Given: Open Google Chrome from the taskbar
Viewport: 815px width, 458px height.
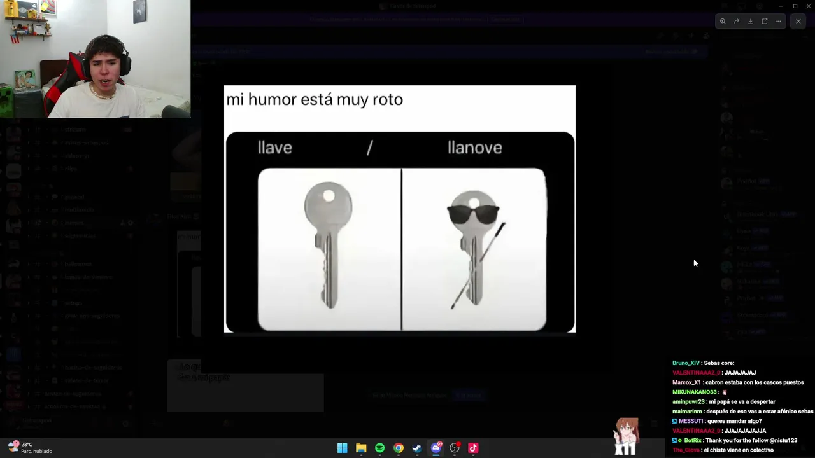Looking at the screenshot, I should [398, 448].
